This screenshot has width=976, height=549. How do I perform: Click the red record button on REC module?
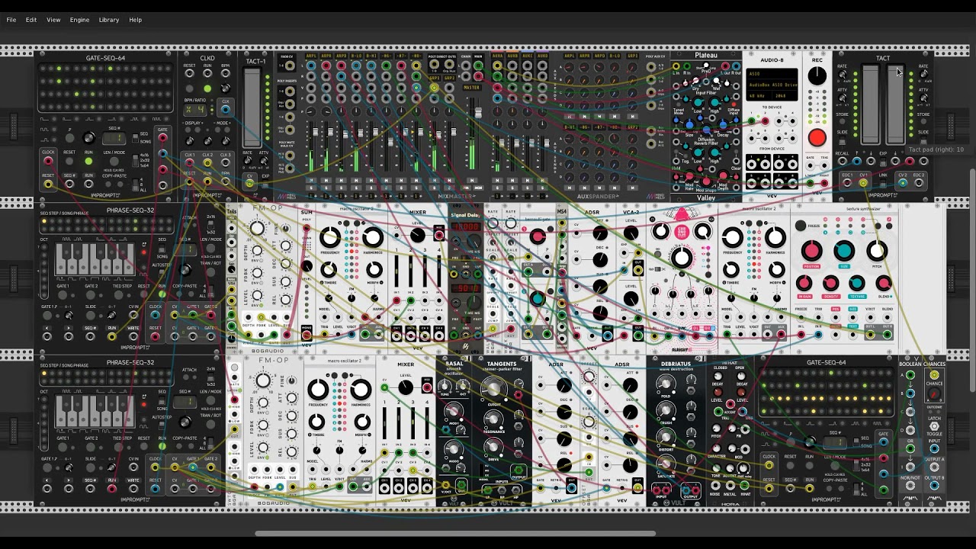tap(817, 137)
